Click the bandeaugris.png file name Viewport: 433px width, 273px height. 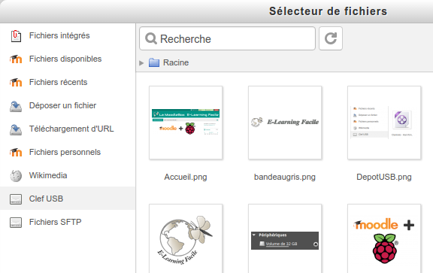click(285, 177)
